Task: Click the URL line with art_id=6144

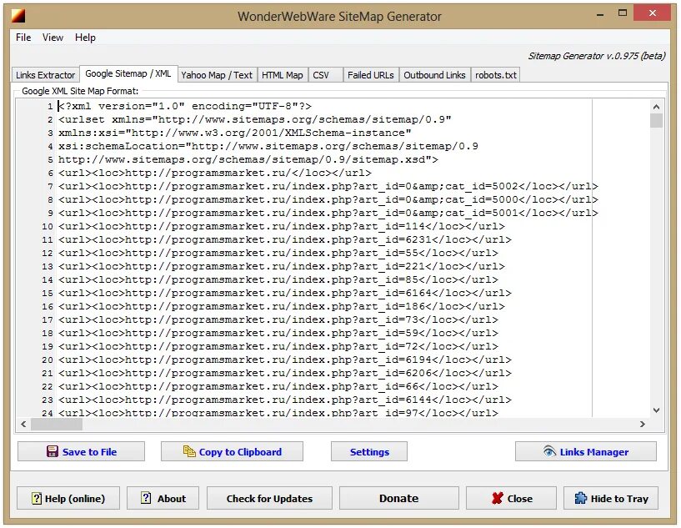Action: coord(284,400)
